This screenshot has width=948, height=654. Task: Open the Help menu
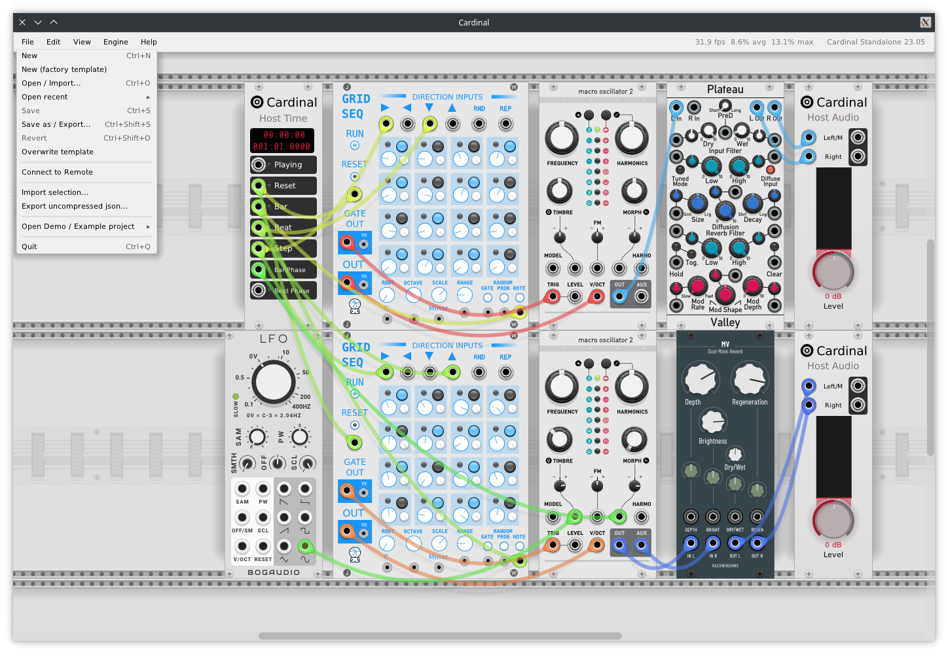(149, 42)
